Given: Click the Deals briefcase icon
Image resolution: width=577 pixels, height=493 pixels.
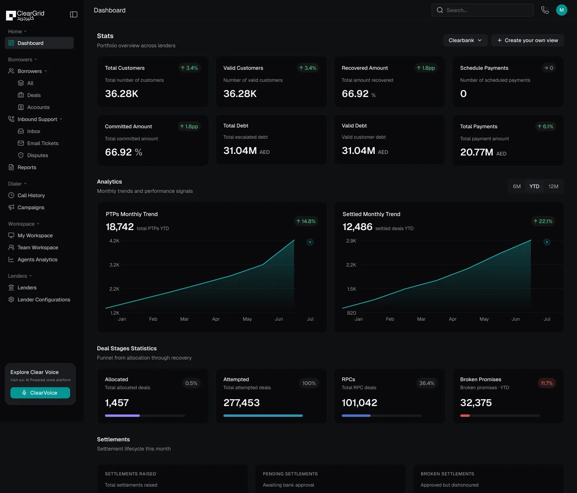Looking at the screenshot, I should (21, 95).
